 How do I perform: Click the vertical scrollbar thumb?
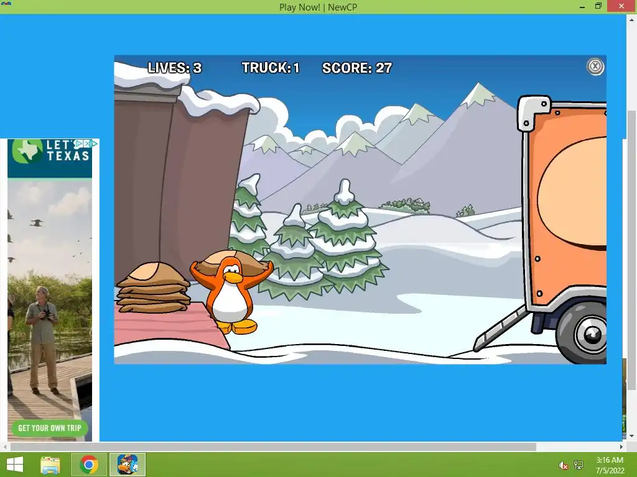(632, 250)
